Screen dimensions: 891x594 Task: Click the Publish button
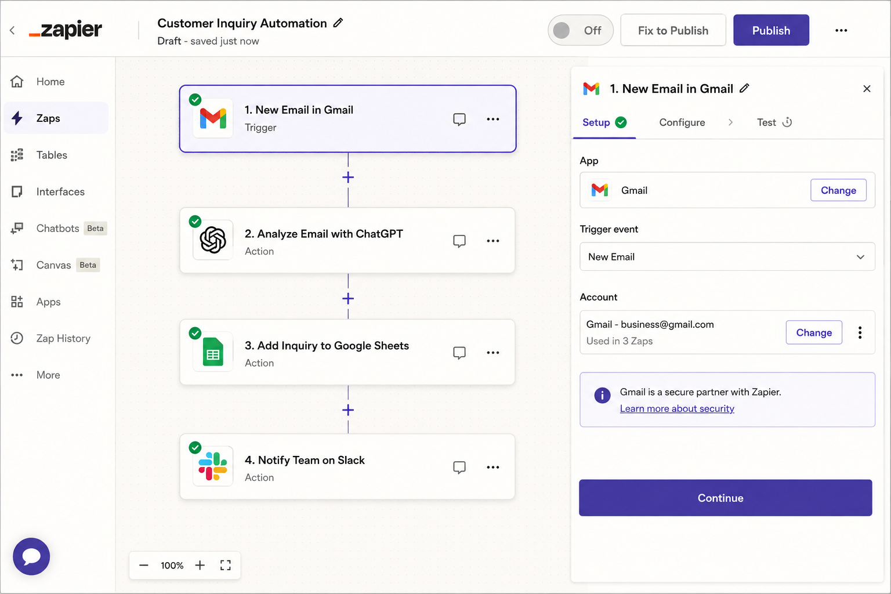click(x=771, y=30)
